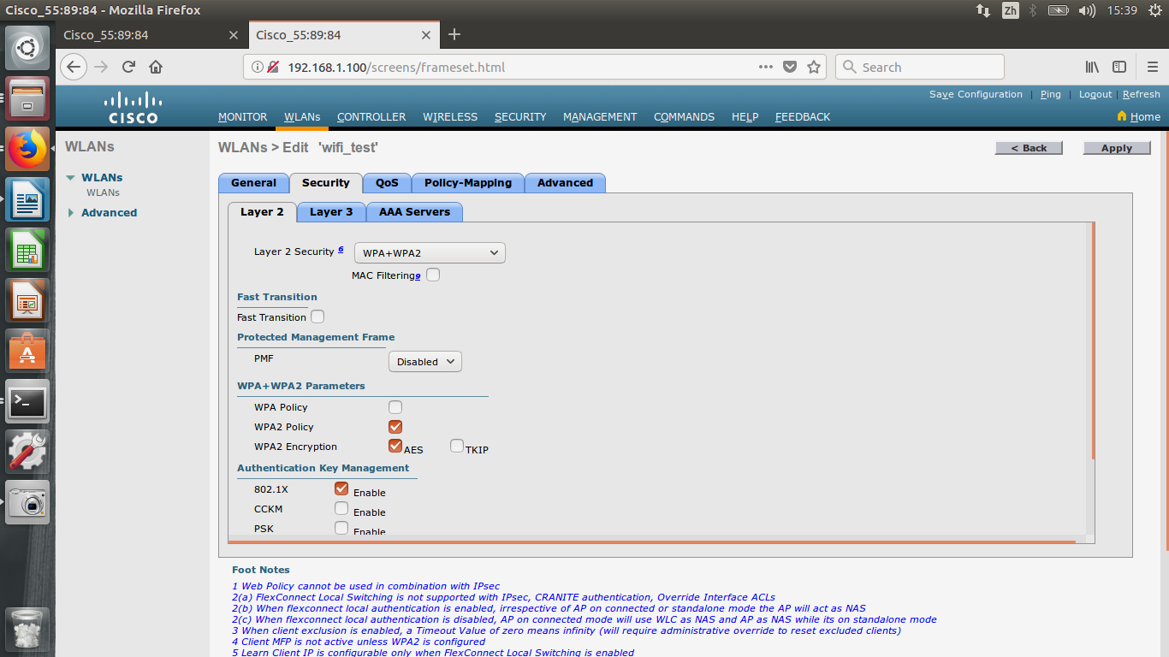Screen dimensions: 1169x657
Task: Open the Ubuntu dash search launcher
Action: click(27, 47)
